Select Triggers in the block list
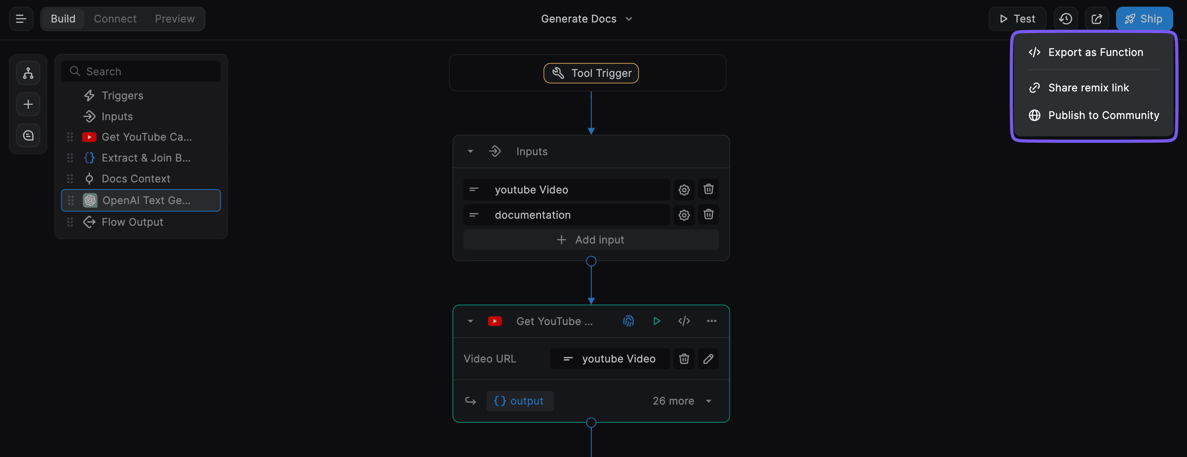Viewport: 1187px width, 457px height. pyautogui.click(x=141, y=96)
